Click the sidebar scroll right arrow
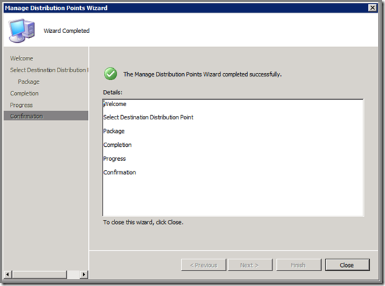Viewport: 385px width, 286px height. [84, 274]
